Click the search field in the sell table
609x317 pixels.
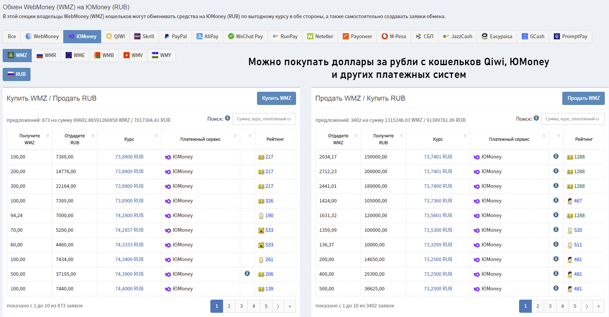point(572,119)
